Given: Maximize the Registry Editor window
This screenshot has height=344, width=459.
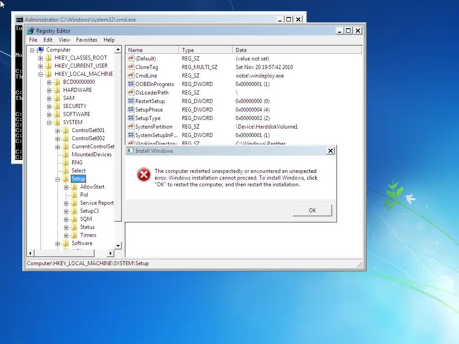Looking at the screenshot, I should click(348, 30).
